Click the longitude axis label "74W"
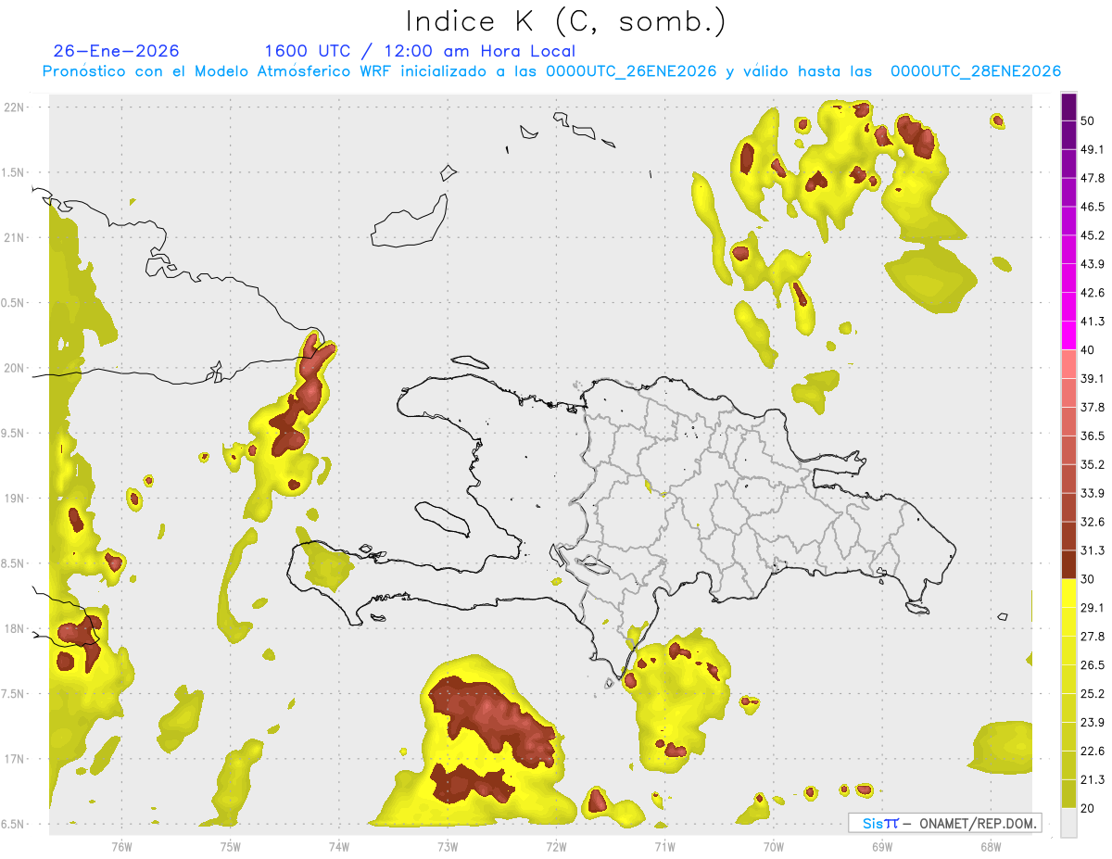This screenshot has height=859, width=1112. pos(338,847)
